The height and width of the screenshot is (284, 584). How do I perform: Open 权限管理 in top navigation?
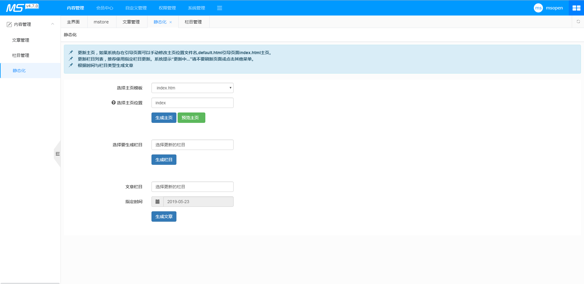(x=167, y=8)
